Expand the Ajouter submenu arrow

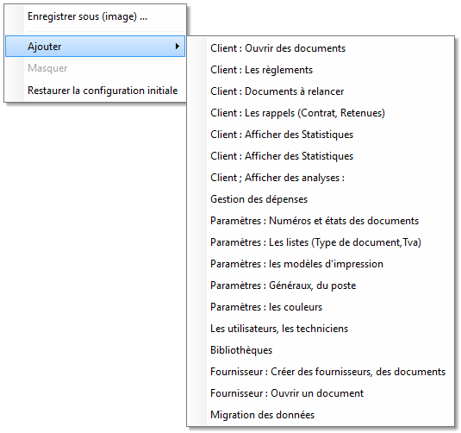(177, 47)
